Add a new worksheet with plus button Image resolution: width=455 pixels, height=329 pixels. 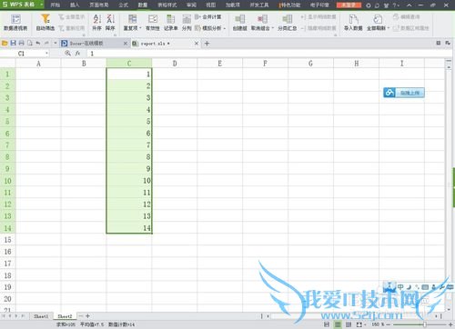tap(87, 316)
